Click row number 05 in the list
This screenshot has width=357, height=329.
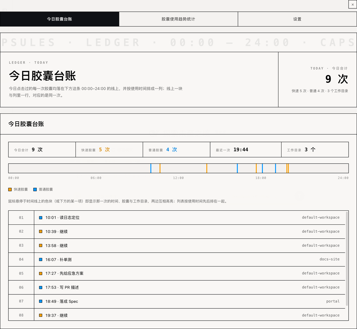[x=21, y=274]
